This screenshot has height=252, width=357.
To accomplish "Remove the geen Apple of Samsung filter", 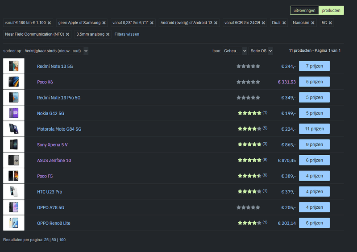I will click(104, 23).
